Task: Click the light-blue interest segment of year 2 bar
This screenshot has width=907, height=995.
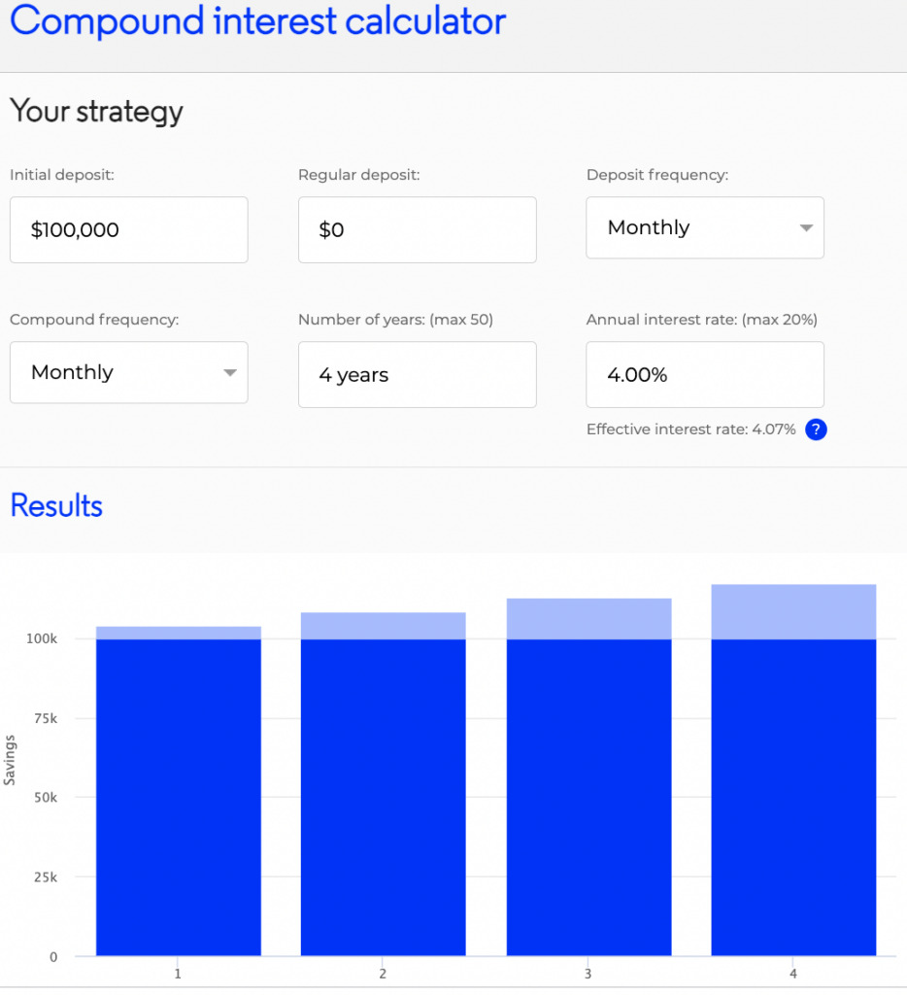Action: (x=384, y=626)
